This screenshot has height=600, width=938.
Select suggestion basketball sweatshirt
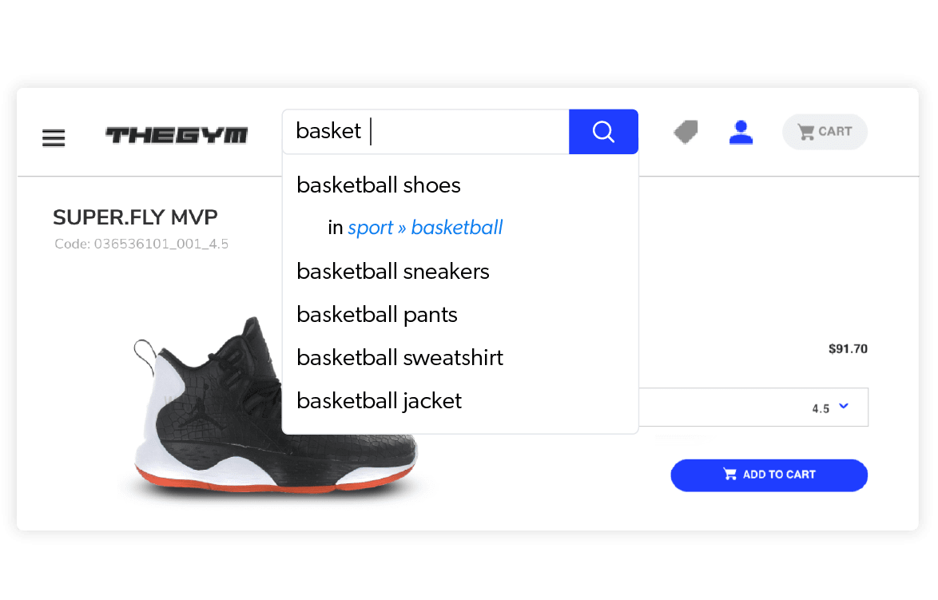pos(399,358)
